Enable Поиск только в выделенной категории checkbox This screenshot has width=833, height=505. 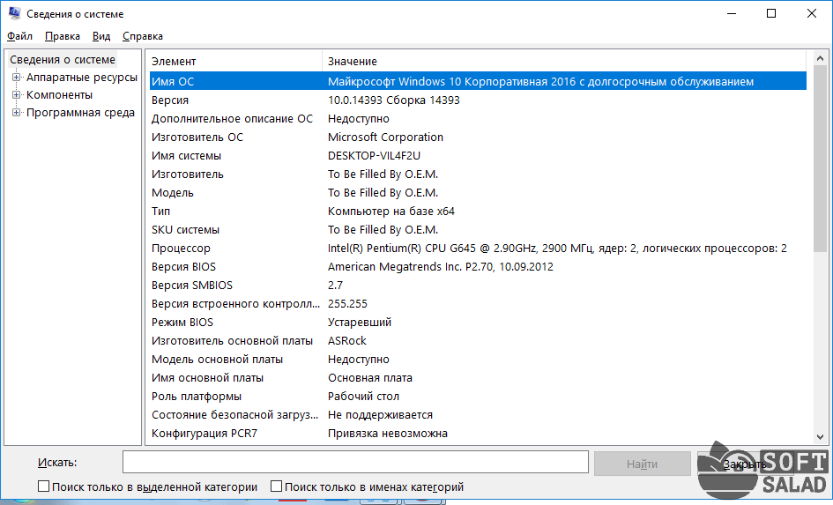44,486
